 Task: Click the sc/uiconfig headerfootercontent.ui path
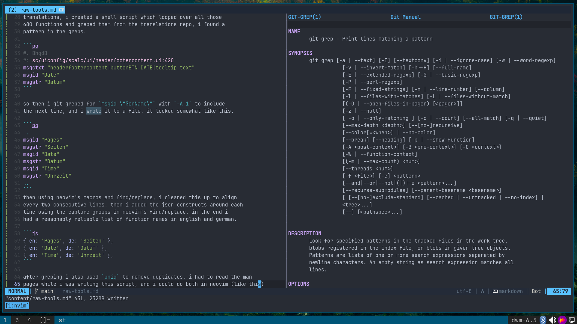click(103, 60)
